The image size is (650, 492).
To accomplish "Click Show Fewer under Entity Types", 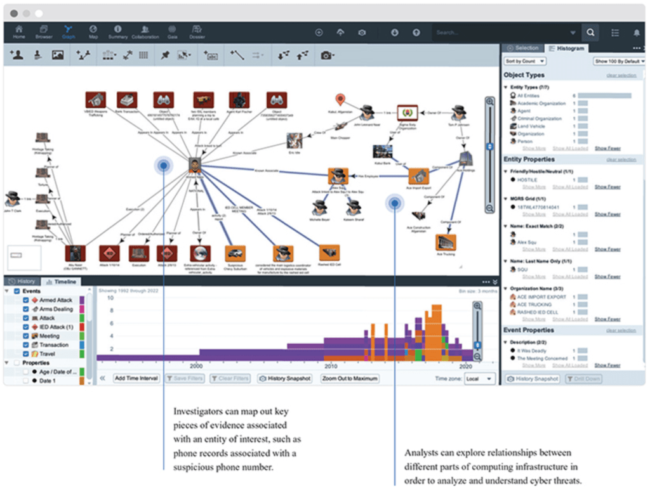I will click(x=607, y=148).
